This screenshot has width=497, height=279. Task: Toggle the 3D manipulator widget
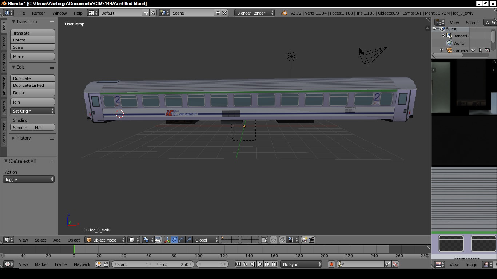click(x=167, y=240)
